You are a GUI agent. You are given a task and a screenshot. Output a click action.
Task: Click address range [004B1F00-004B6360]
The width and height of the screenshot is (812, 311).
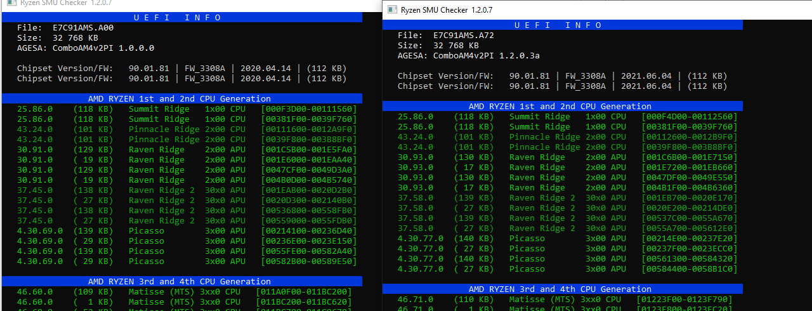(x=690, y=188)
